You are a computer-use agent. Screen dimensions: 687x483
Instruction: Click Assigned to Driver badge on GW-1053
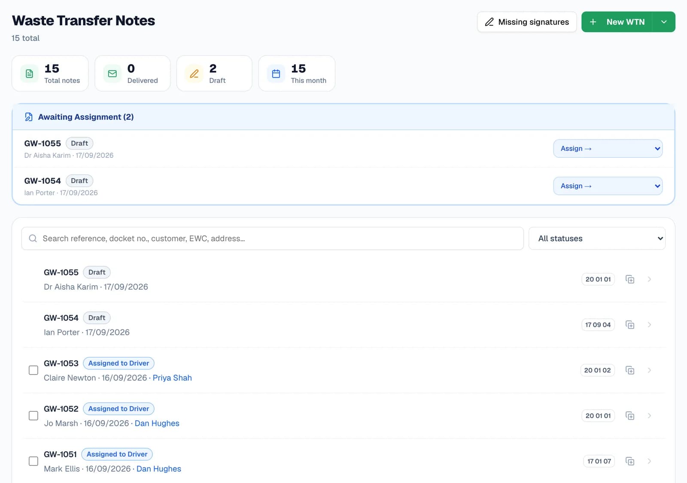click(119, 363)
